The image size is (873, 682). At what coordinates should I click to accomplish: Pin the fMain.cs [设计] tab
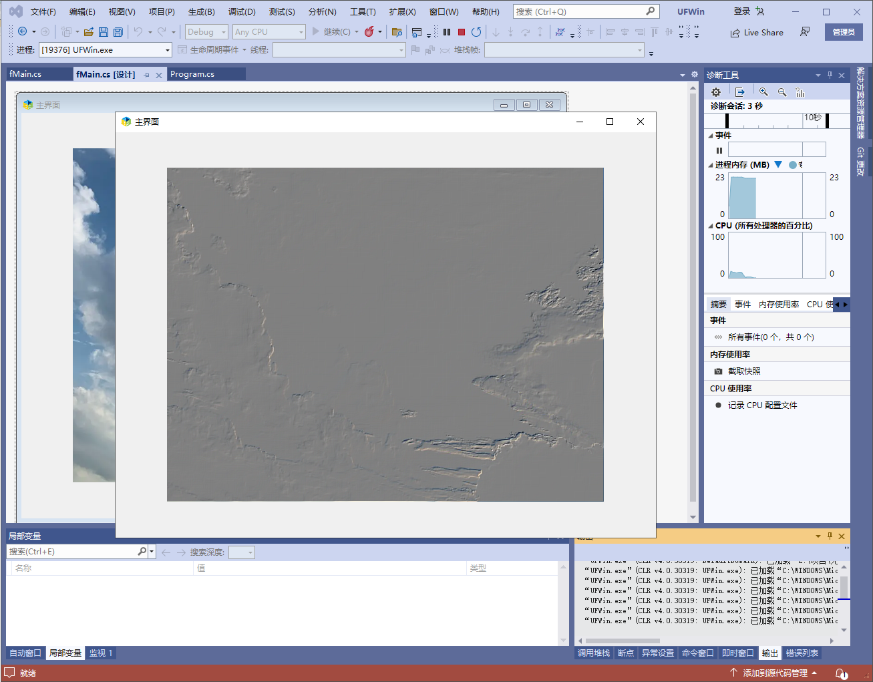point(146,75)
